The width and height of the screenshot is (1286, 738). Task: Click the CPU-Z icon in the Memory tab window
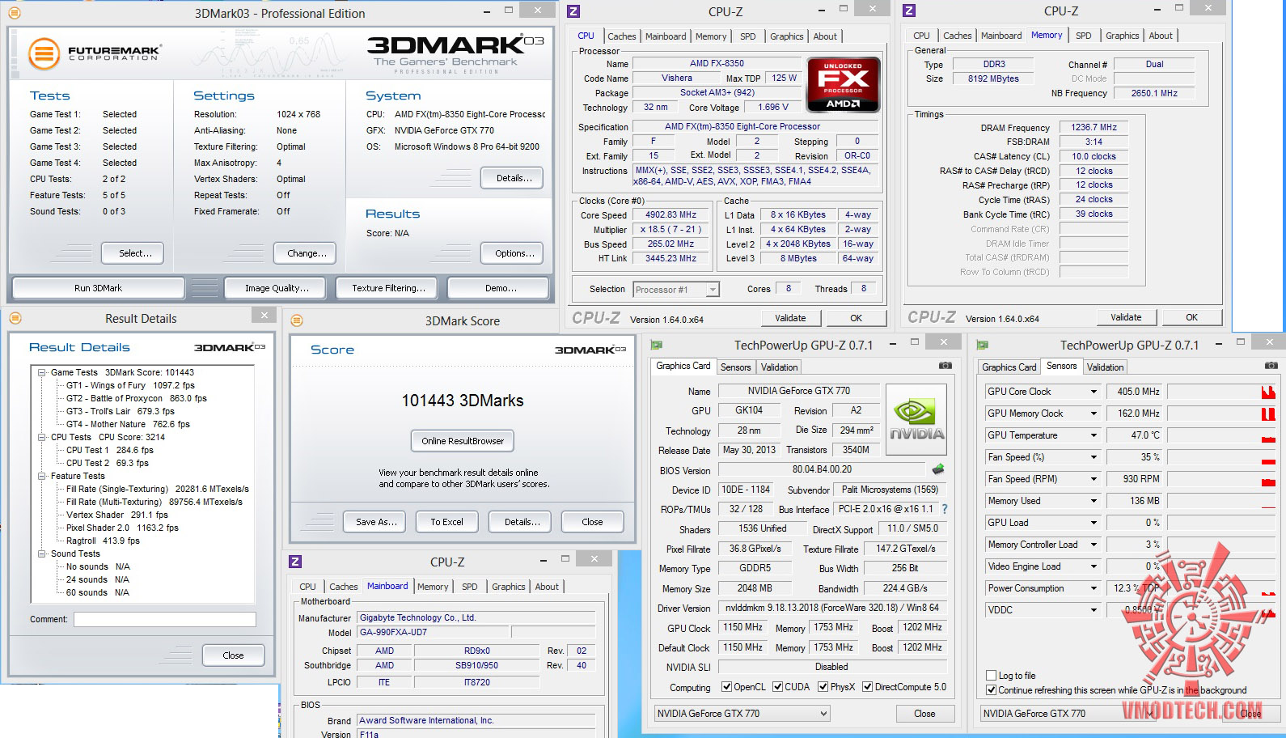click(x=909, y=11)
